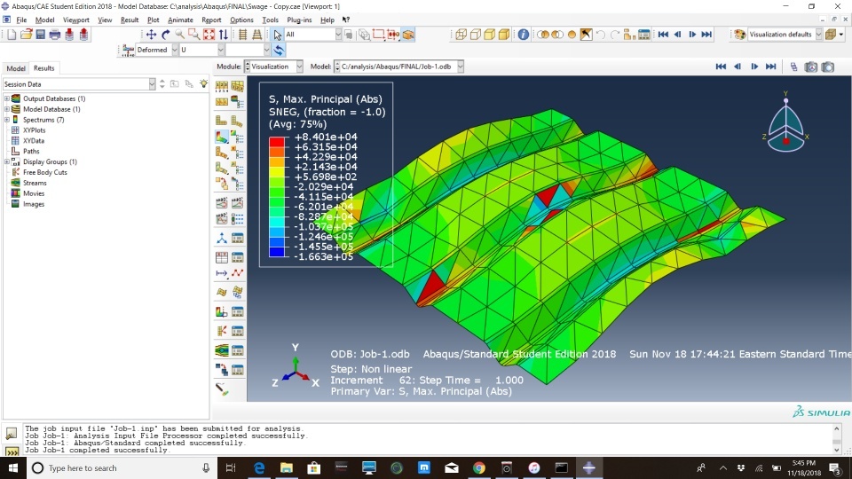Jump to first frame in top toolbar
Screen dimensions: 852x479
[663, 35]
